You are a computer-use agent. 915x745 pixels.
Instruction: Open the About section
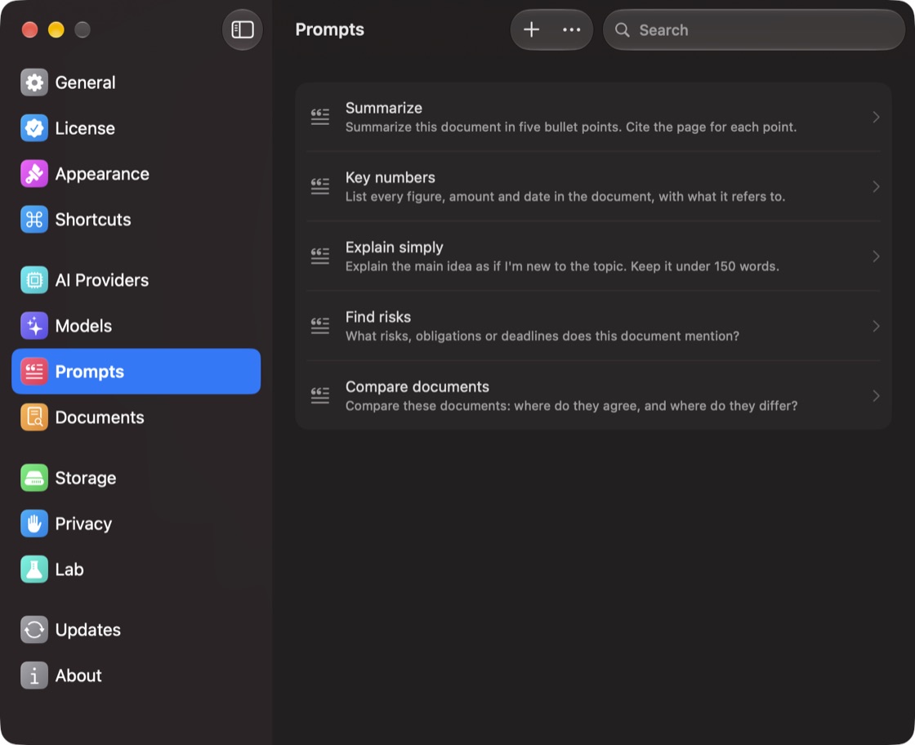click(136, 676)
